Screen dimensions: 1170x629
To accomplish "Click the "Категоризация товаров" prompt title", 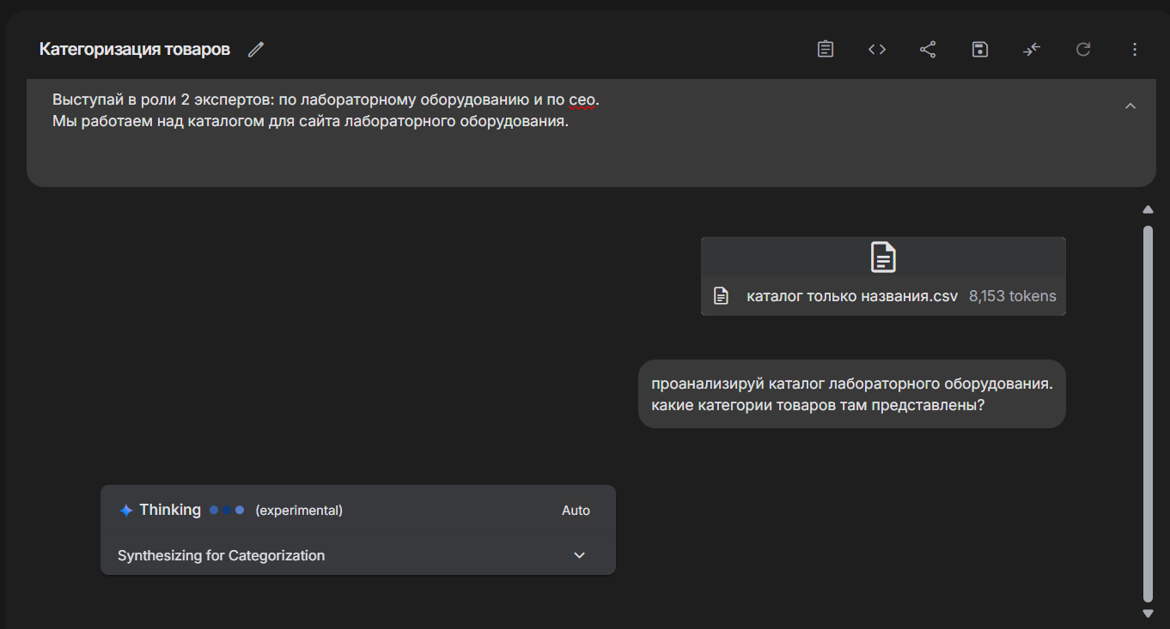I will (x=135, y=50).
